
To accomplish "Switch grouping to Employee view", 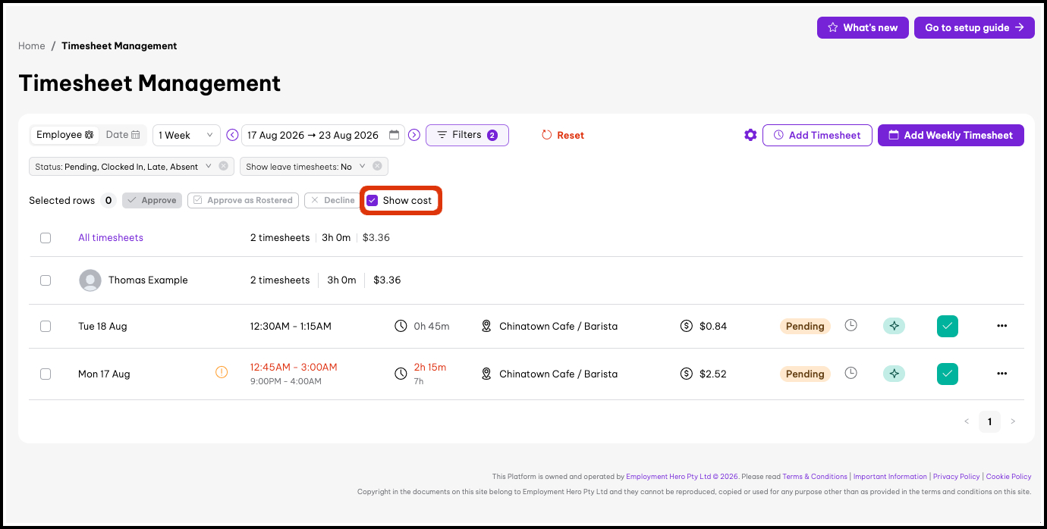I will click(x=64, y=135).
